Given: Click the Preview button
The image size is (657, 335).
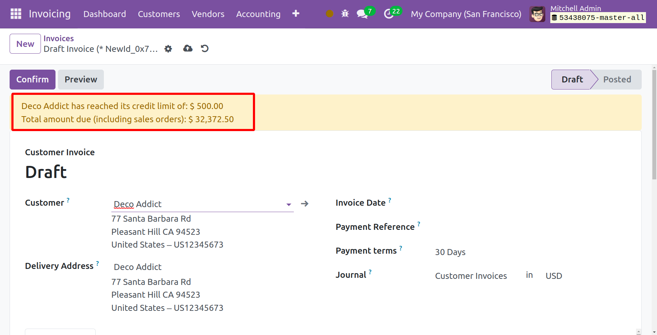Looking at the screenshot, I should click(x=81, y=79).
